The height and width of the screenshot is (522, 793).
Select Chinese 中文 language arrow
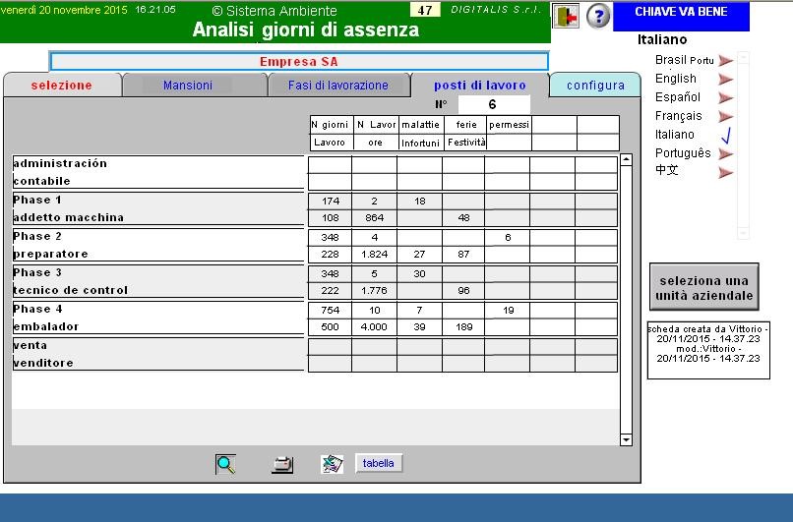[x=726, y=172]
